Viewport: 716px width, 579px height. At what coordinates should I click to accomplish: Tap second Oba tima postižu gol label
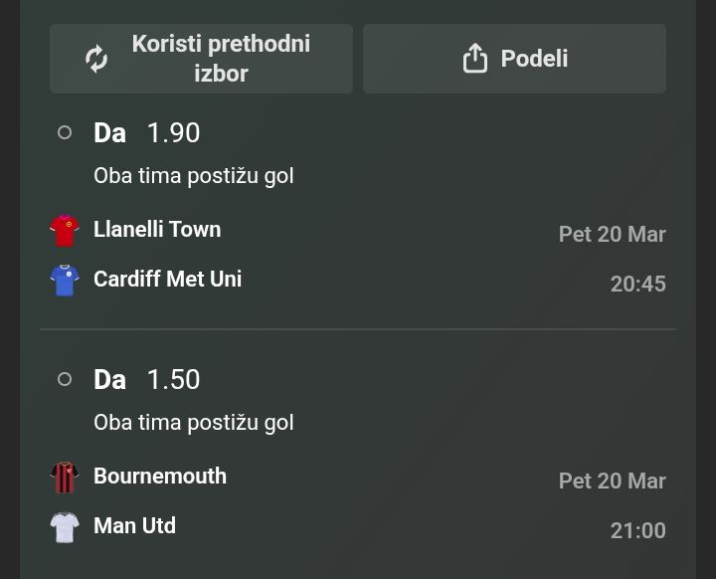tap(194, 423)
